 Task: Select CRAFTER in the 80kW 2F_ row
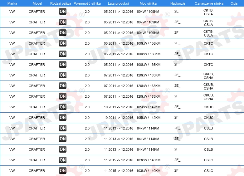(37, 33)
